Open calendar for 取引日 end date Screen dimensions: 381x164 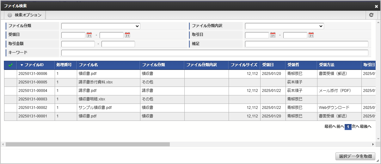[x=311, y=35]
